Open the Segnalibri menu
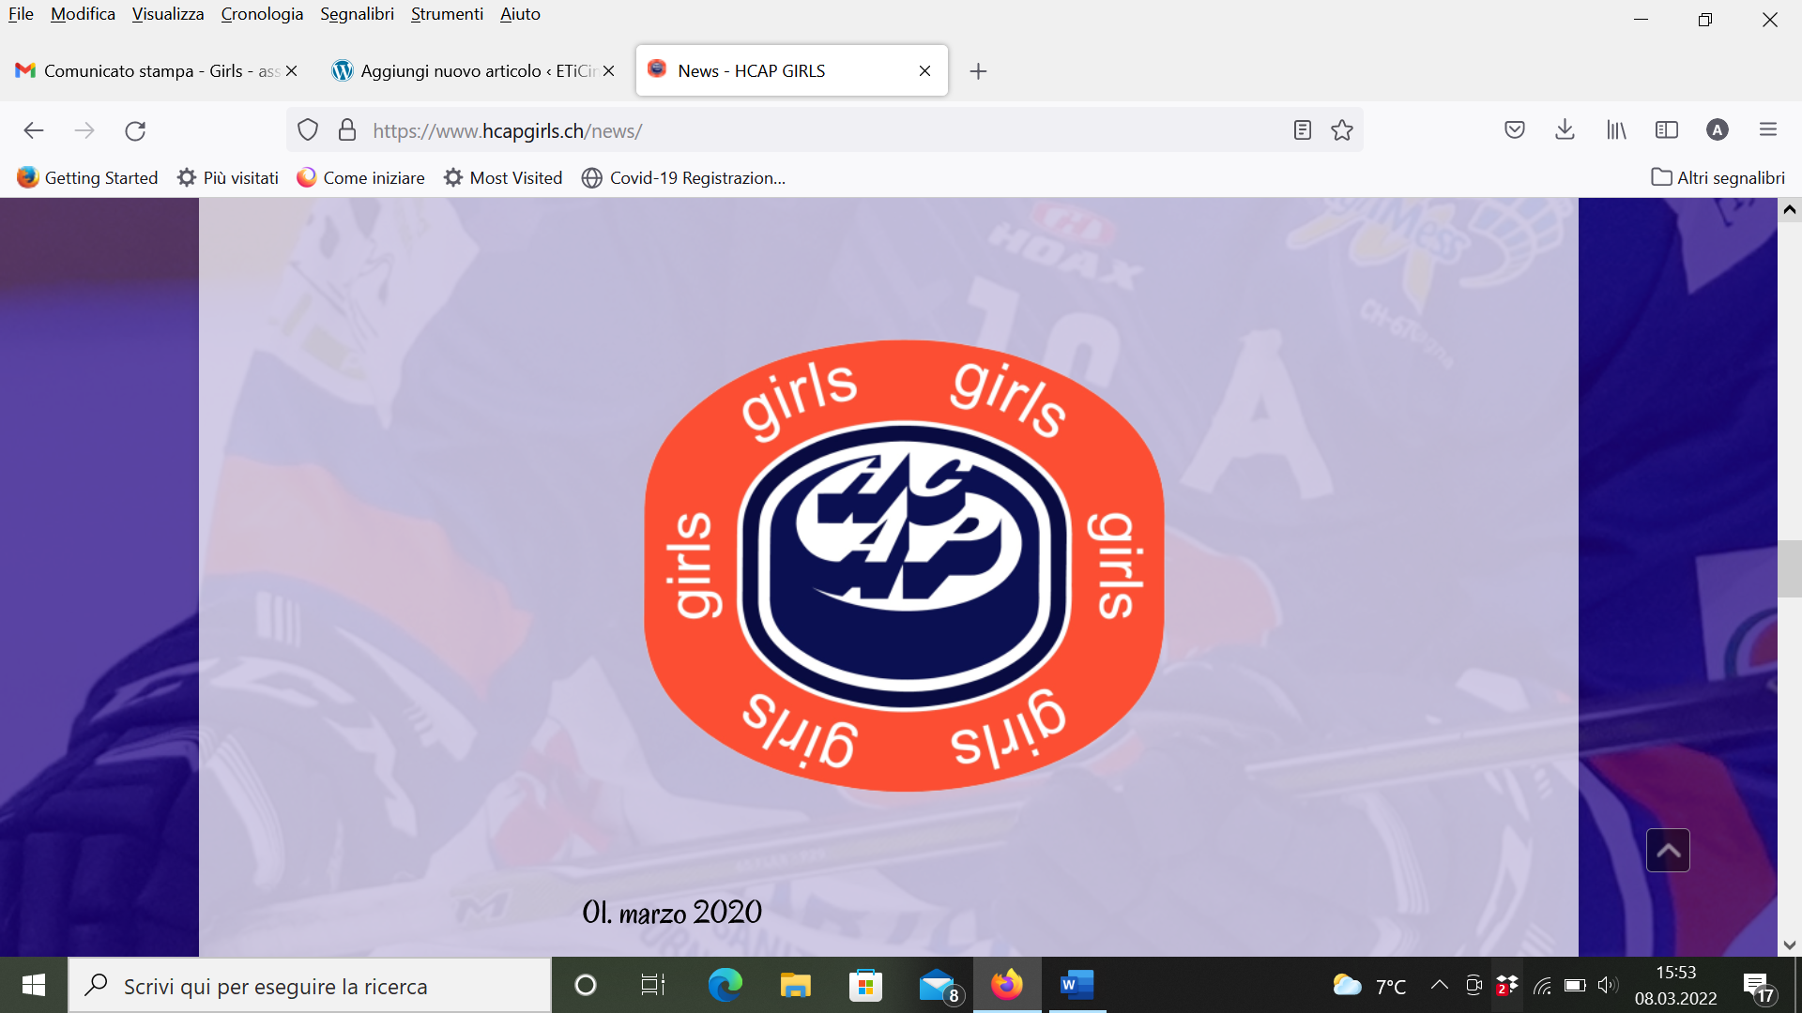The height and width of the screenshot is (1013, 1802). coord(357,14)
